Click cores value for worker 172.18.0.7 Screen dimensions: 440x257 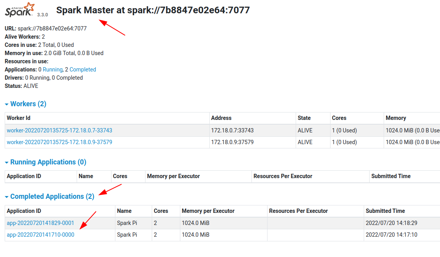344,130
